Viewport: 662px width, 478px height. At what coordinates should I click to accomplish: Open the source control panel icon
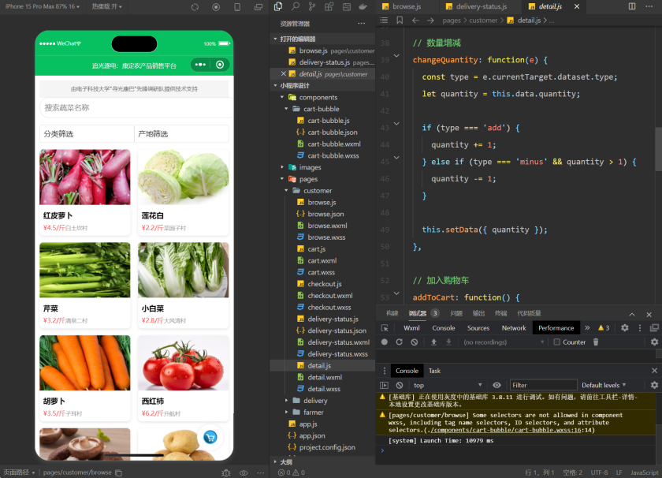tap(312, 6)
